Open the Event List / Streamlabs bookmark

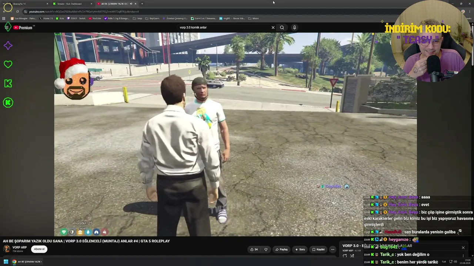tap(204, 18)
